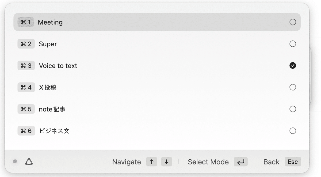Select the X投稿 radio button

click(293, 87)
